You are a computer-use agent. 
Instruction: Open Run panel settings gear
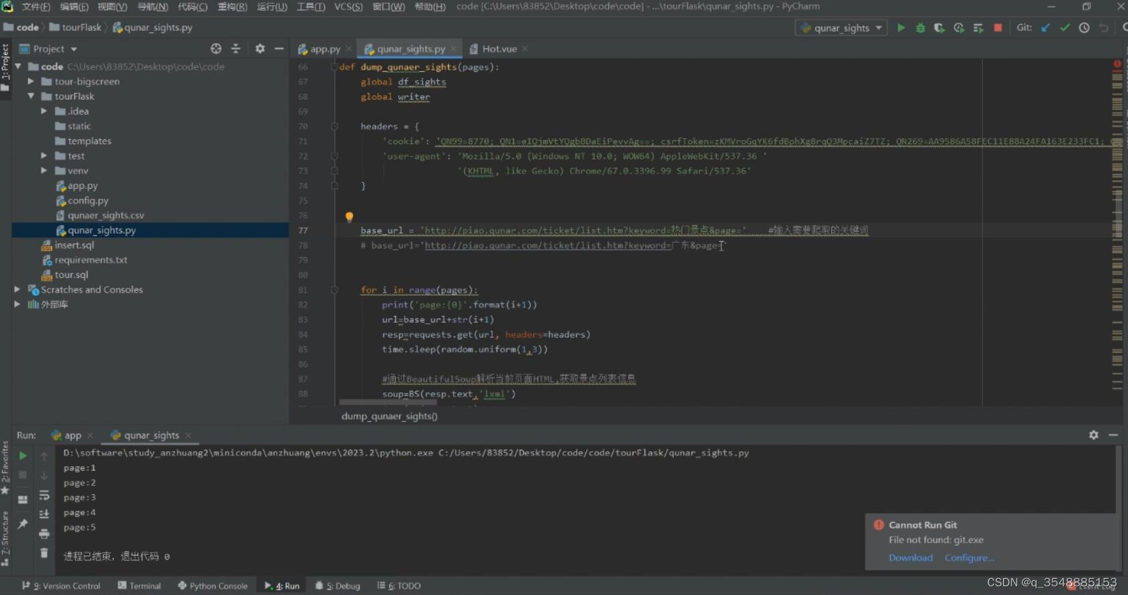pyautogui.click(x=1094, y=434)
